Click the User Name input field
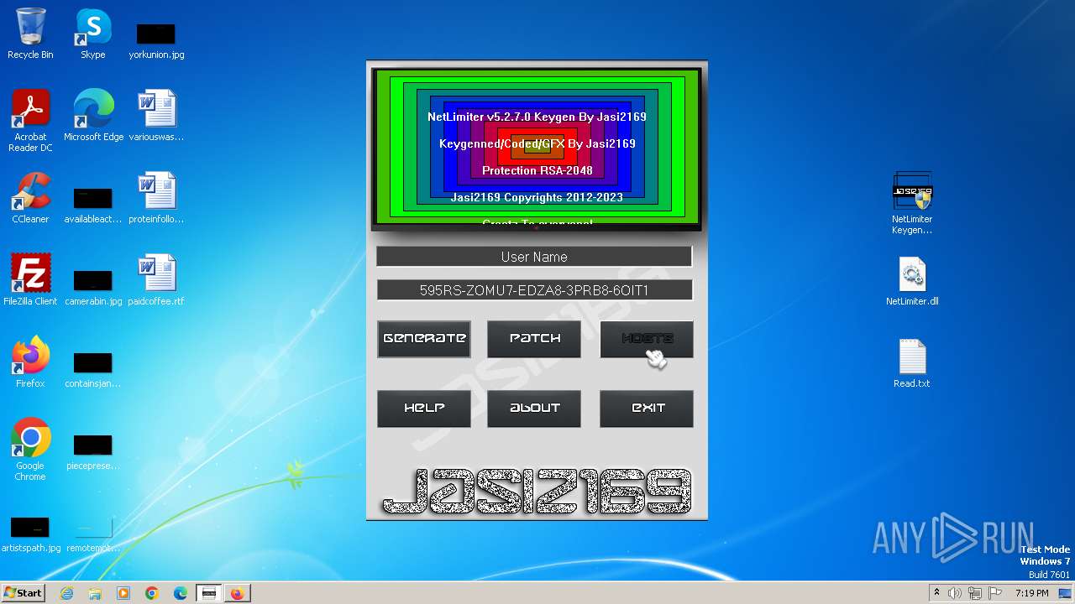The width and height of the screenshot is (1075, 604). (x=534, y=257)
